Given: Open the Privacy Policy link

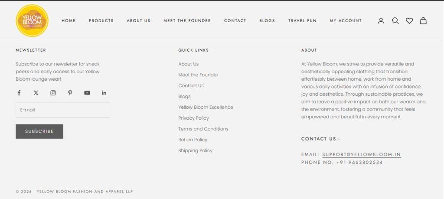Looking at the screenshot, I should (193, 118).
